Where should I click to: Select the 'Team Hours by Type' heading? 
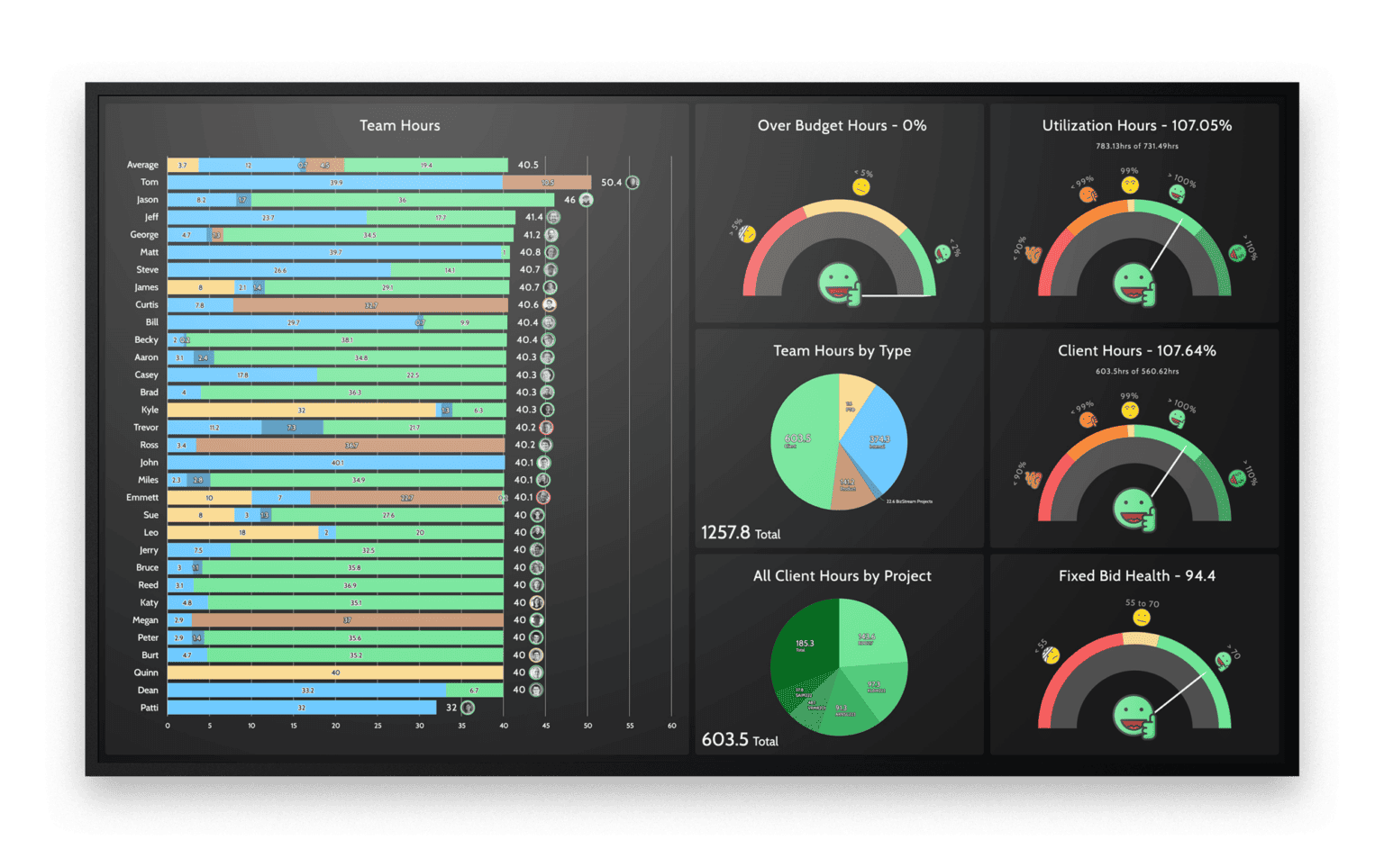[842, 351]
